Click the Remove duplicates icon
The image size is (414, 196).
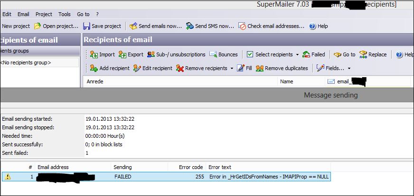pos(260,68)
